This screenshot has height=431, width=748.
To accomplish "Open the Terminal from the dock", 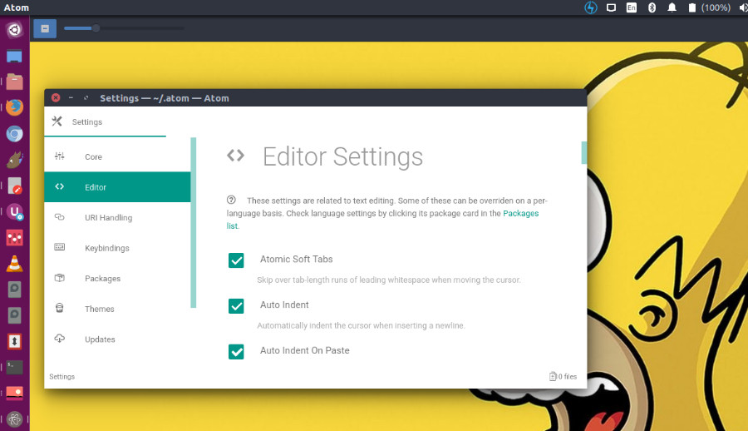I will point(14,367).
